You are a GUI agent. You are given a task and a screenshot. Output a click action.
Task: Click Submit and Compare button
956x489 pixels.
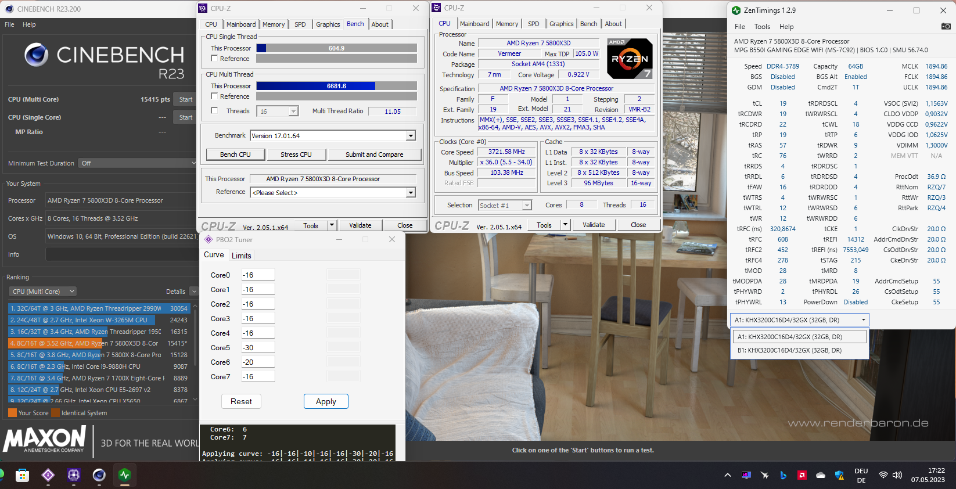(375, 154)
